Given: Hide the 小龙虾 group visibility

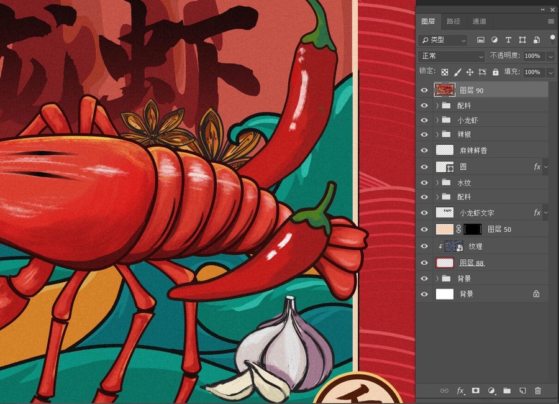Looking at the screenshot, I should pos(424,121).
